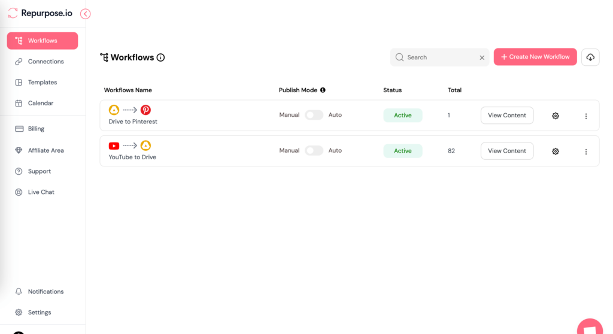613x334 pixels.
Task: Click Create New Workflow button
Action: tap(535, 57)
